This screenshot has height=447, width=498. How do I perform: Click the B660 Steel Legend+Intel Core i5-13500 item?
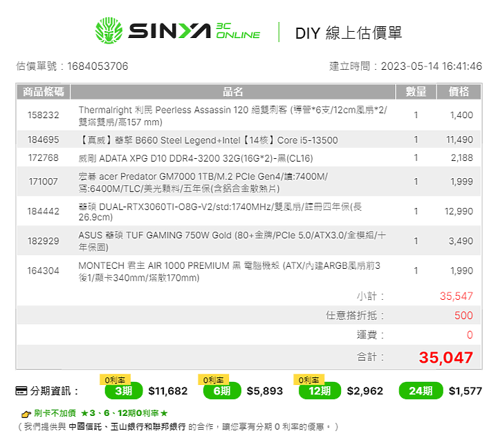208,140
